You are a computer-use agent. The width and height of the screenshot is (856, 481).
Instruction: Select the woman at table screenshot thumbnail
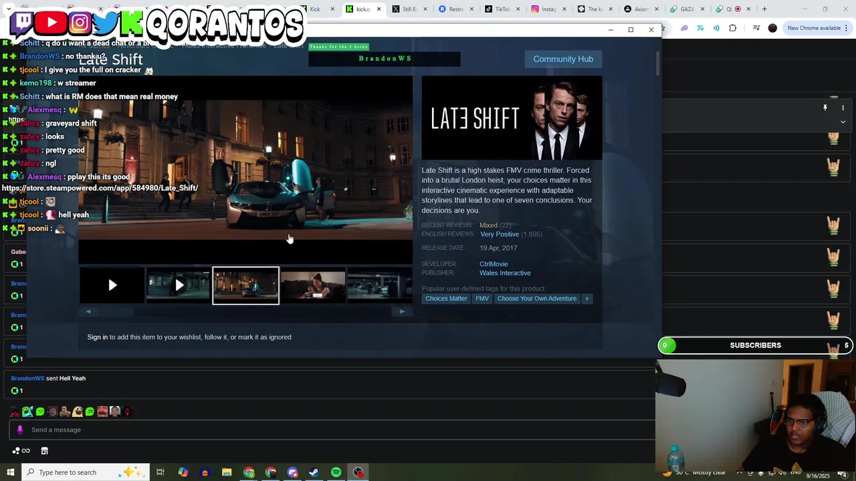point(313,286)
